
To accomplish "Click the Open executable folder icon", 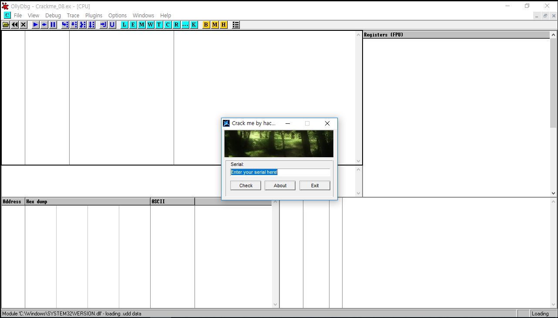I will (6, 25).
